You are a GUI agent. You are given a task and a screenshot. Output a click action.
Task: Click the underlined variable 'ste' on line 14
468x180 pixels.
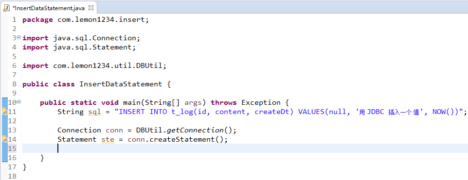pyautogui.click(x=108, y=139)
